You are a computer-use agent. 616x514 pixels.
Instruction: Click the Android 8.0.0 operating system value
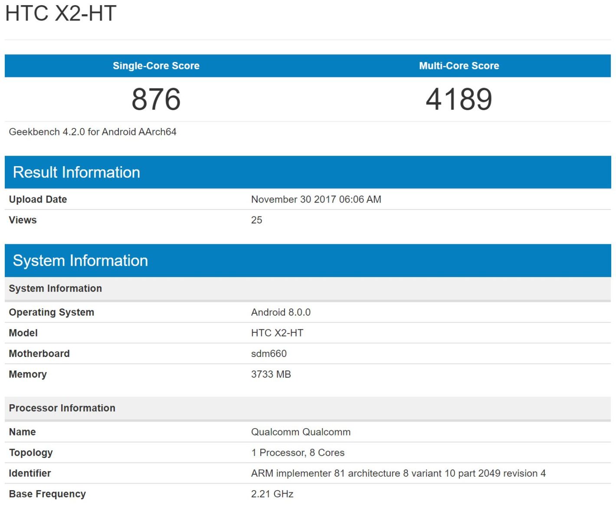coord(281,312)
